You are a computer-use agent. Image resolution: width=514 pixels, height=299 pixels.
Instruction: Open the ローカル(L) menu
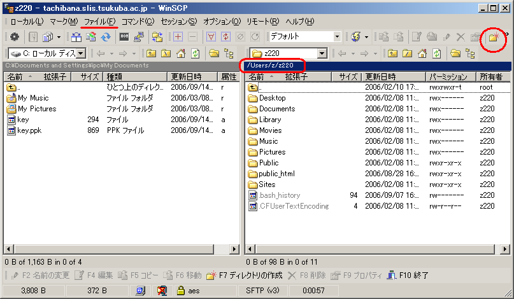pos(27,22)
